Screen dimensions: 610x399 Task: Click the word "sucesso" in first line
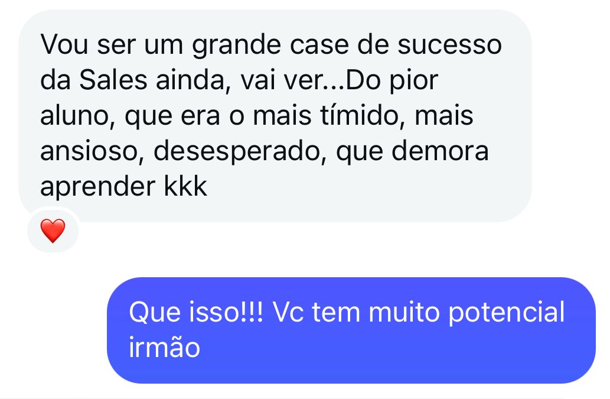pos(450,45)
